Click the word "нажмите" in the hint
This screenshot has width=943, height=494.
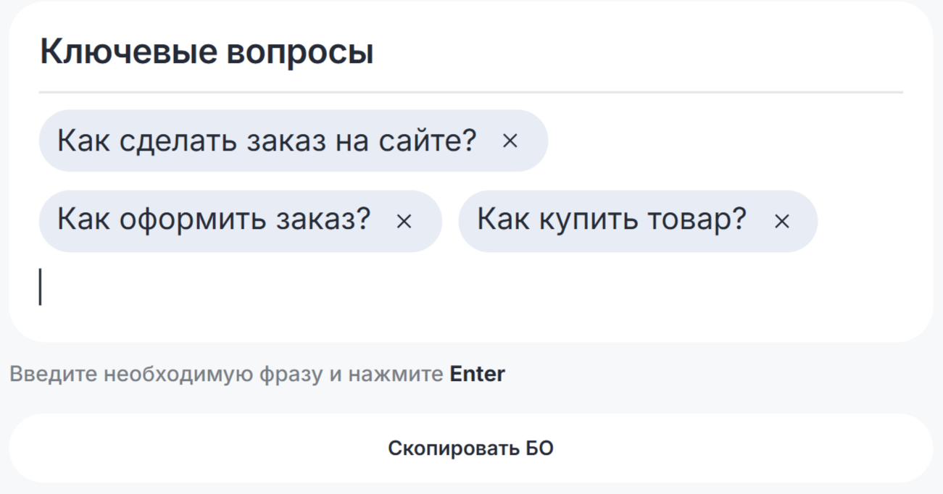[x=395, y=374]
